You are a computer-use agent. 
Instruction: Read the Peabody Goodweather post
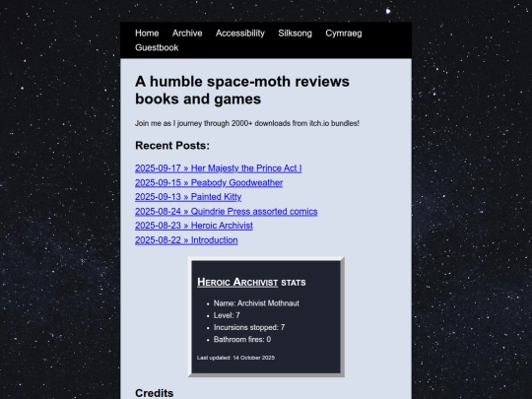(209, 182)
